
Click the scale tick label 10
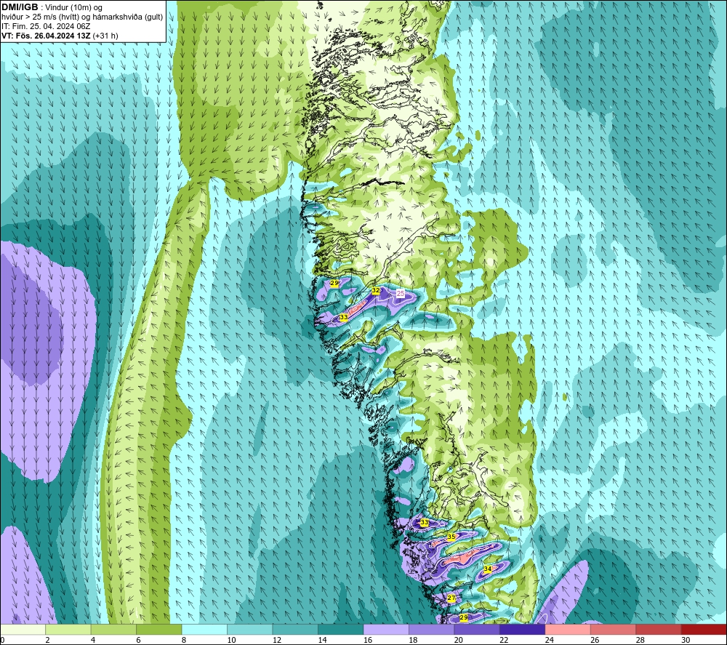pos(232,640)
